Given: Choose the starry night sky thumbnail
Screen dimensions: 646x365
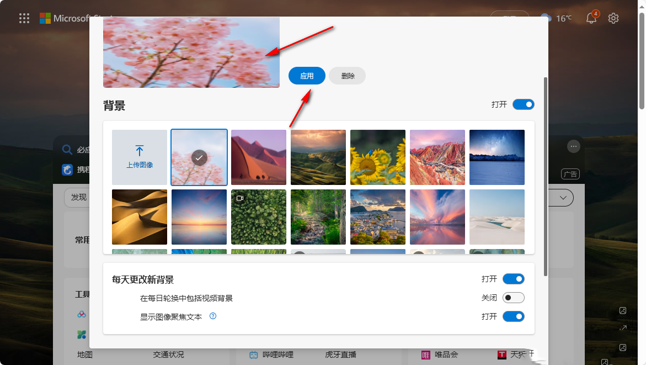Looking at the screenshot, I should click(497, 157).
